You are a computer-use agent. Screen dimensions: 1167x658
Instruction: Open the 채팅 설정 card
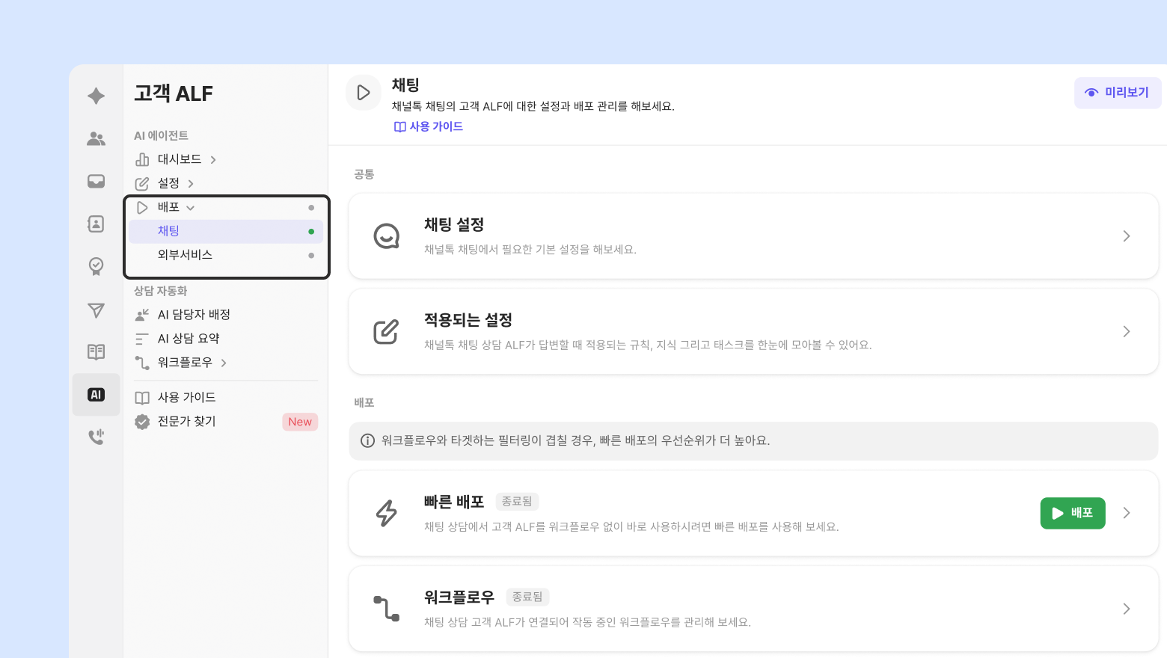tap(753, 236)
